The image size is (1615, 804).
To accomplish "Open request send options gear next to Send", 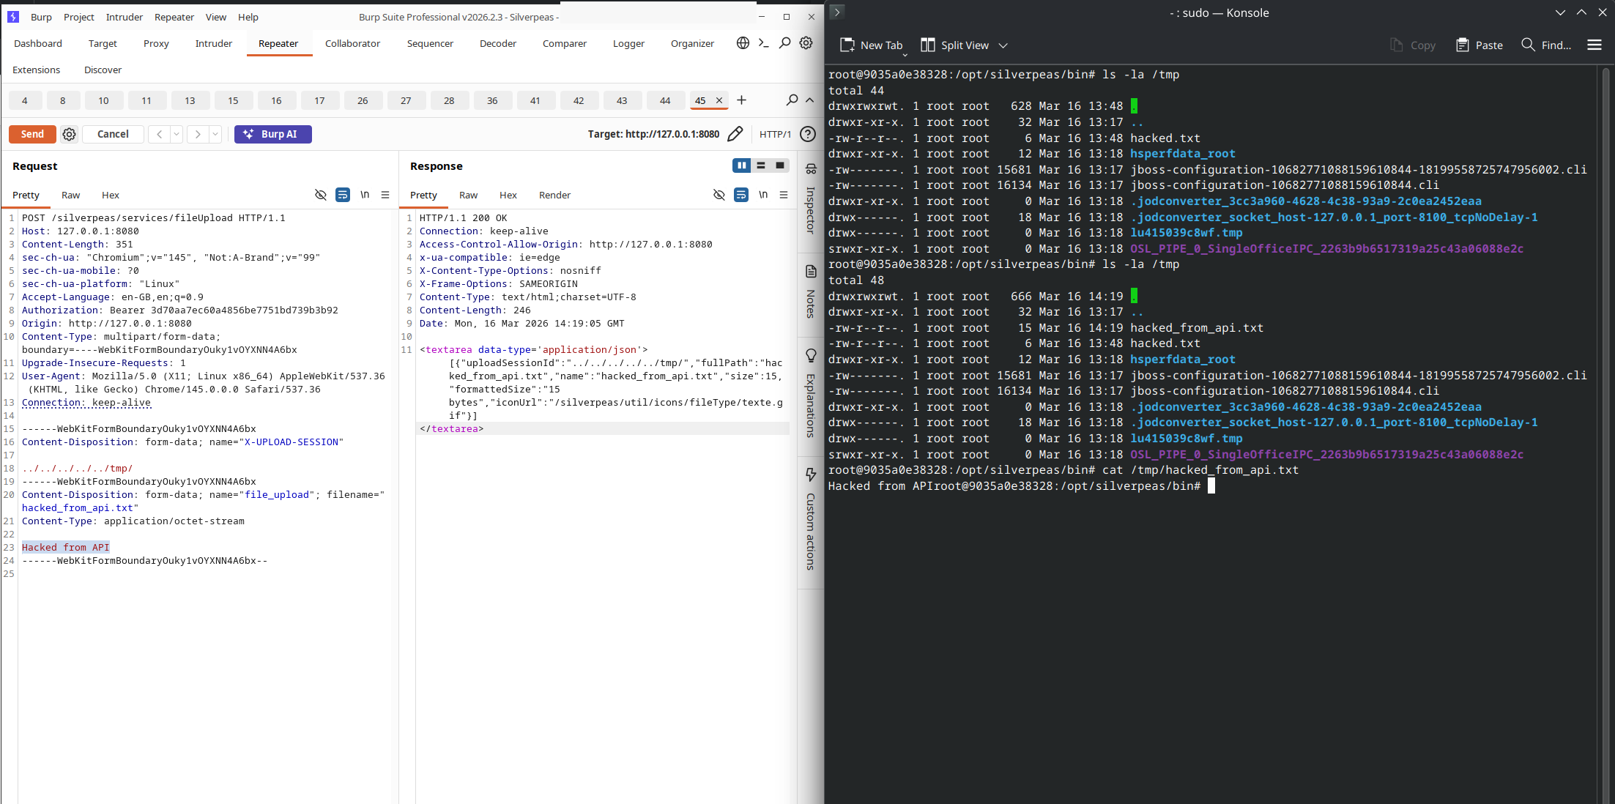I will tap(70, 134).
